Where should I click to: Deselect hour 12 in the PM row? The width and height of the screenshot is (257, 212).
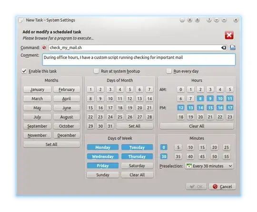click(181, 108)
